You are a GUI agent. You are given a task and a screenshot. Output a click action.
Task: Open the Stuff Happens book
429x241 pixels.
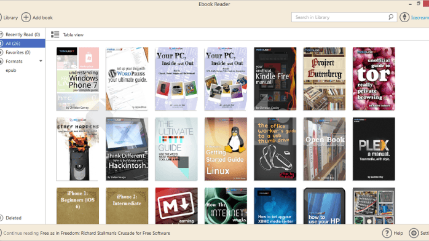coord(77,149)
